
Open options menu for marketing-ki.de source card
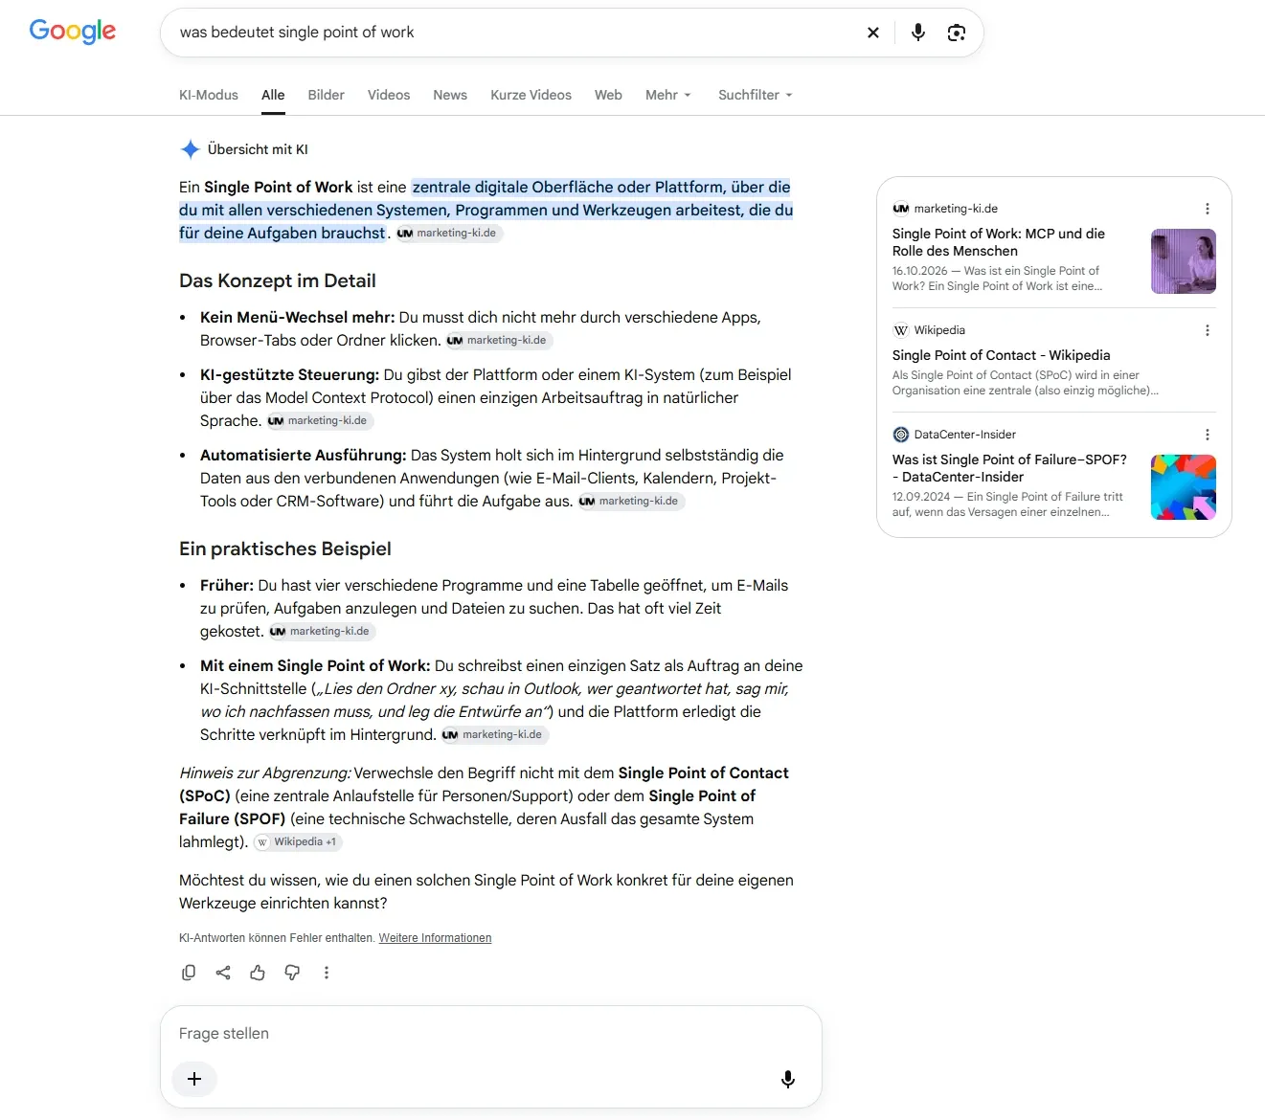(x=1208, y=209)
